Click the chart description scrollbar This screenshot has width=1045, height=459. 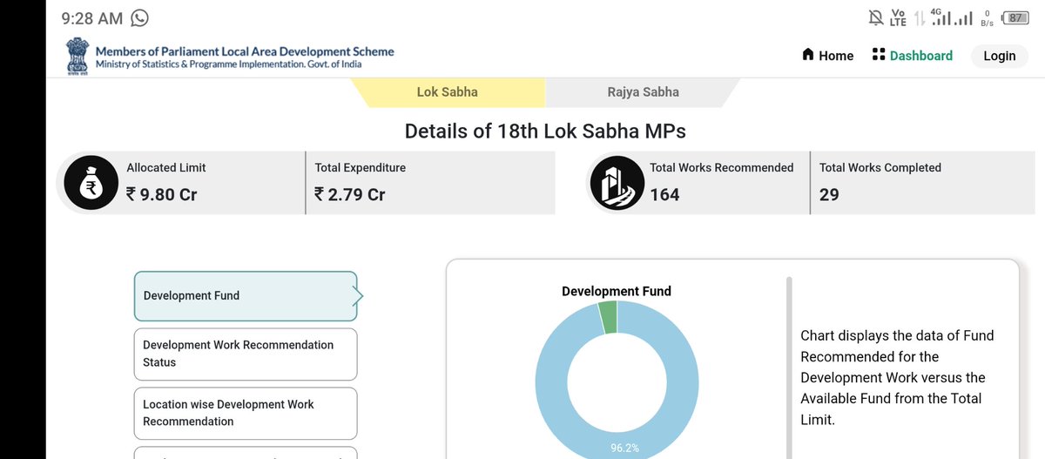[x=790, y=368]
